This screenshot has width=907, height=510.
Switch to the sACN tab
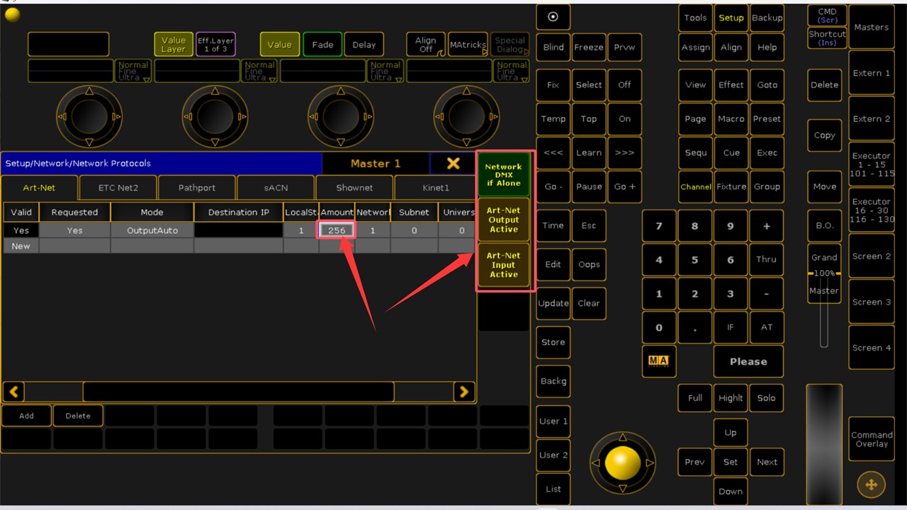tap(276, 188)
